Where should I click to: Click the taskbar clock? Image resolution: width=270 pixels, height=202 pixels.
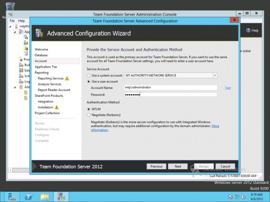(x=257, y=197)
